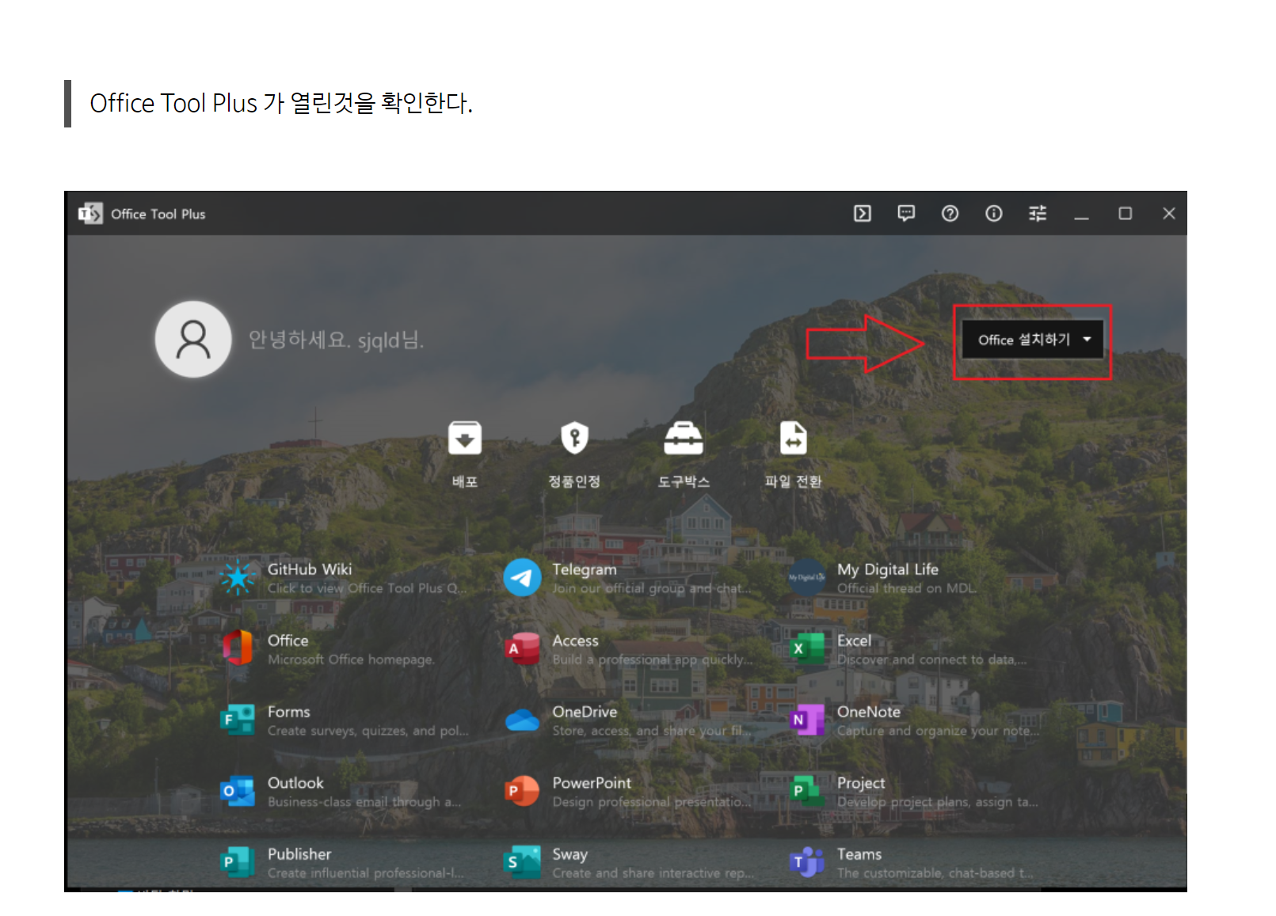Open the Project link title
The height and width of the screenshot is (916, 1276).
861,783
